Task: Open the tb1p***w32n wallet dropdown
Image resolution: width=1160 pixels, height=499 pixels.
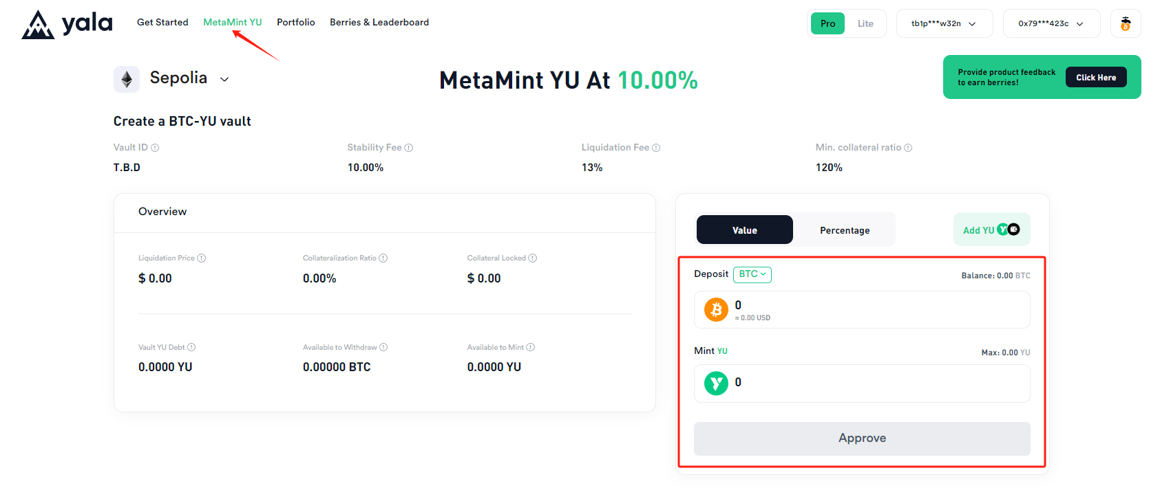Action: click(944, 23)
